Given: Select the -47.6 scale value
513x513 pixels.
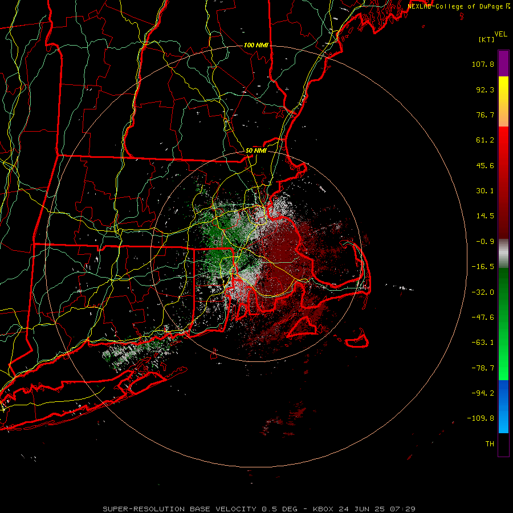Looking at the screenshot, I should point(483,317).
